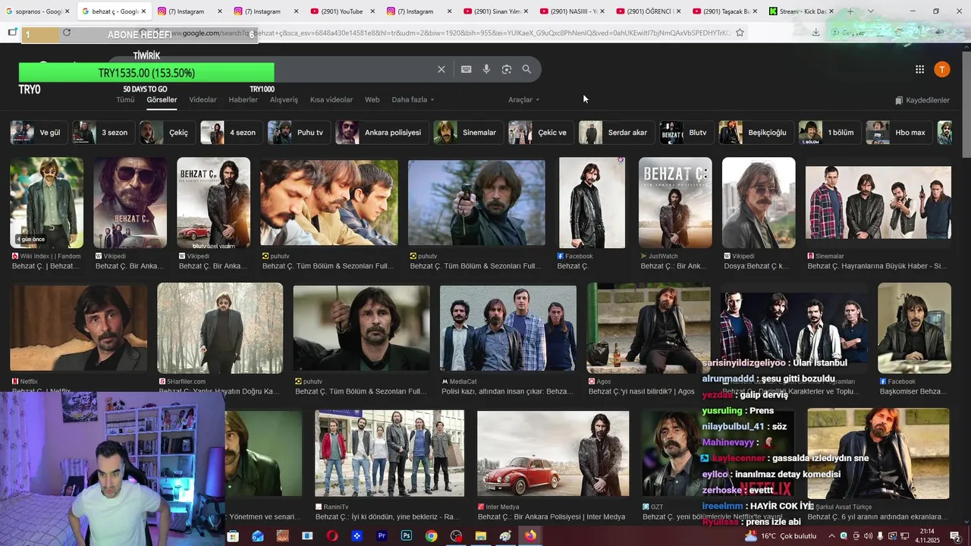The image size is (971, 546).
Task: Switch to the Web search tab
Action: click(x=372, y=99)
